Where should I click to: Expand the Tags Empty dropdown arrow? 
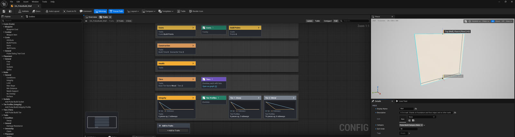pos(409,133)
